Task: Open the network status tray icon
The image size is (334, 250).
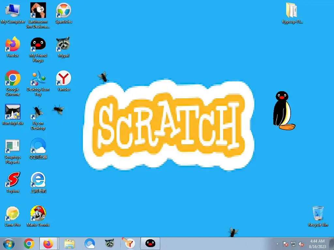Action: coord(293,244)
